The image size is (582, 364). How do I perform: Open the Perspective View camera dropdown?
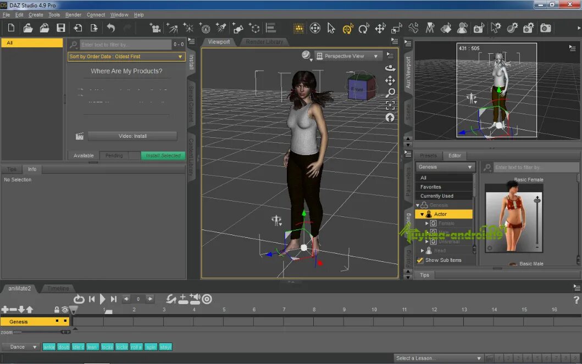coord(348,56)
